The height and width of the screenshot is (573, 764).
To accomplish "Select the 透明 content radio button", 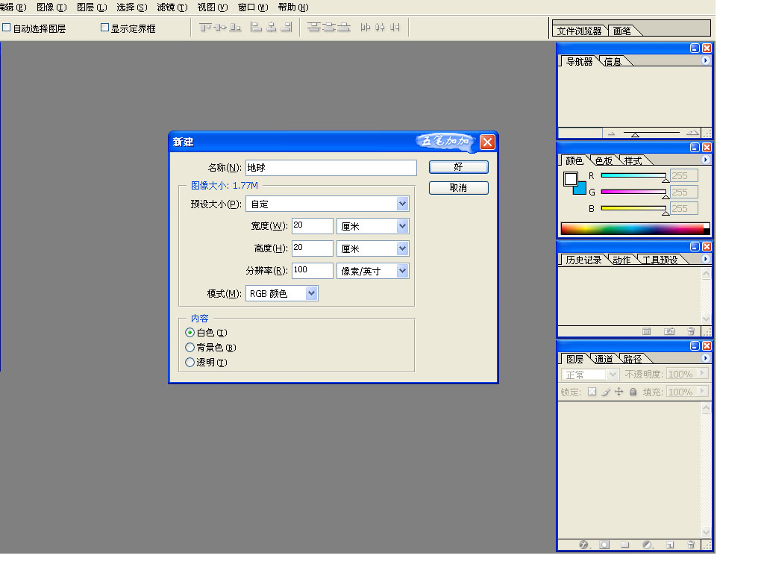I will [190, 363].
